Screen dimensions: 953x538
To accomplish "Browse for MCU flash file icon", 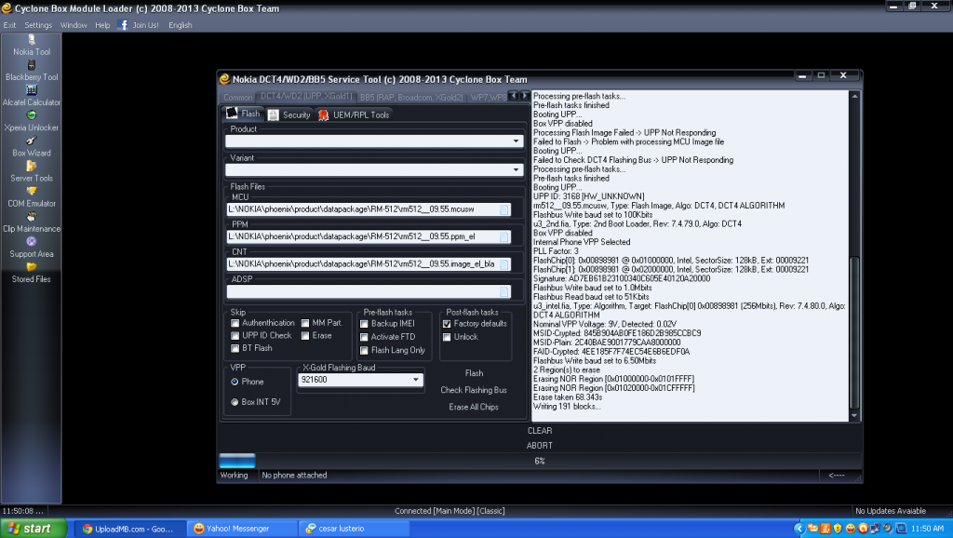I will point(504,210).
